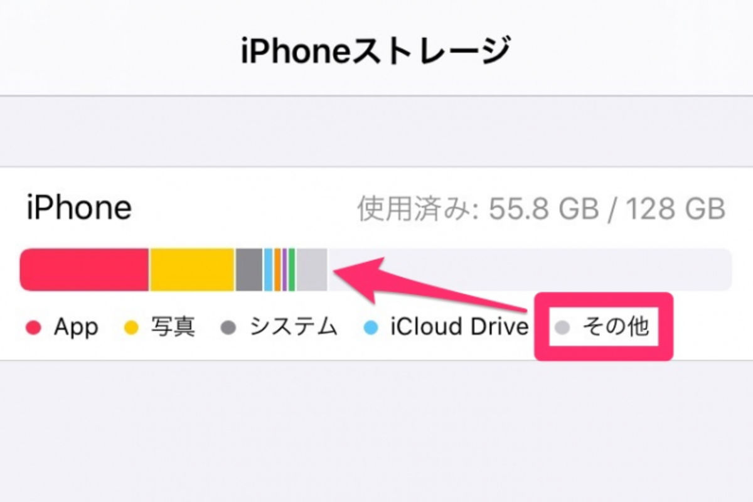This screenshot has width=753, height=502.
Task: Select the red App storage bar segment
Action: 84,270
